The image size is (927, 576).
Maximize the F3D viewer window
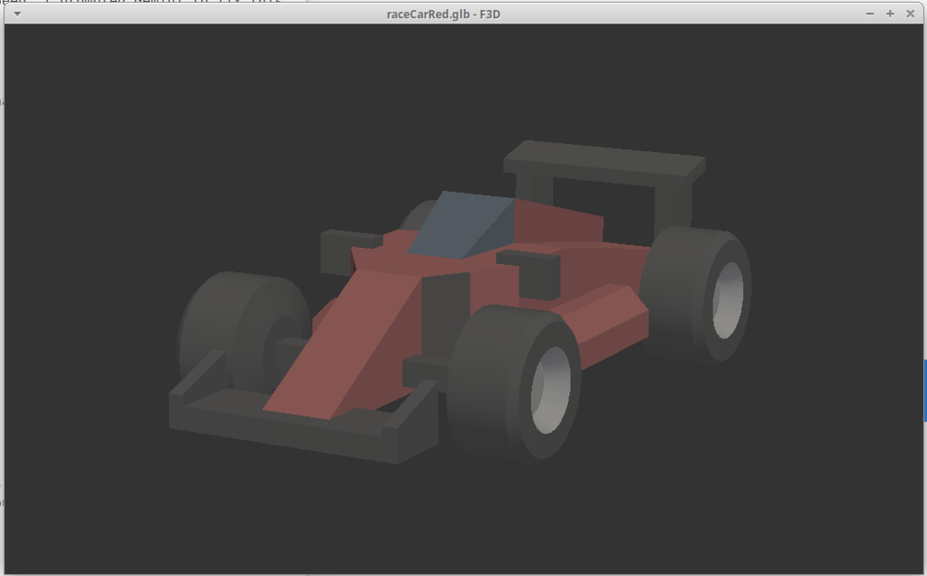(x=890, y=14)
